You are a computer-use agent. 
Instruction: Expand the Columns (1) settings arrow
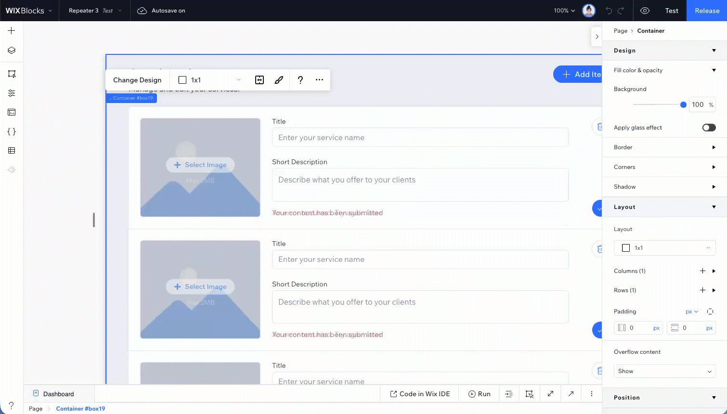[714, 271]
